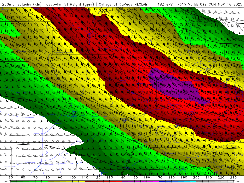Click the 210 label on the color bar

coord(209,178)
